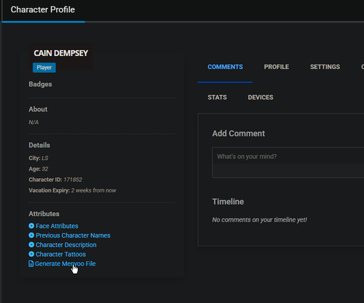Click the Character Profile title
The height and width of the screenshot is (303, 364).
click(43, 9)
